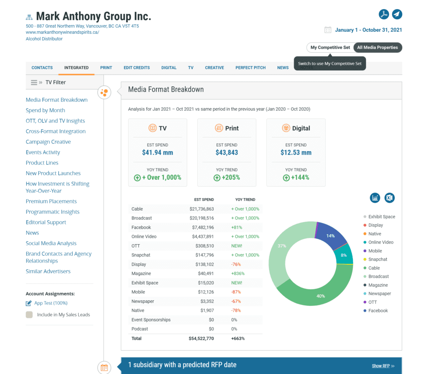Go to Programmatic Insights in sidebar
Screen dimensions: 429x374
click(x=52, y=212)
